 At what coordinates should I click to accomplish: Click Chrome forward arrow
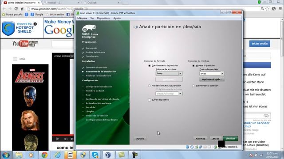[10, 9]
